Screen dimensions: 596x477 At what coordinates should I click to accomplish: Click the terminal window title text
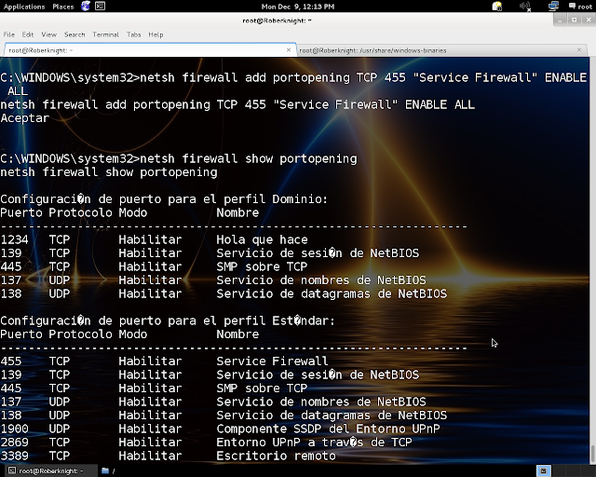277,20
